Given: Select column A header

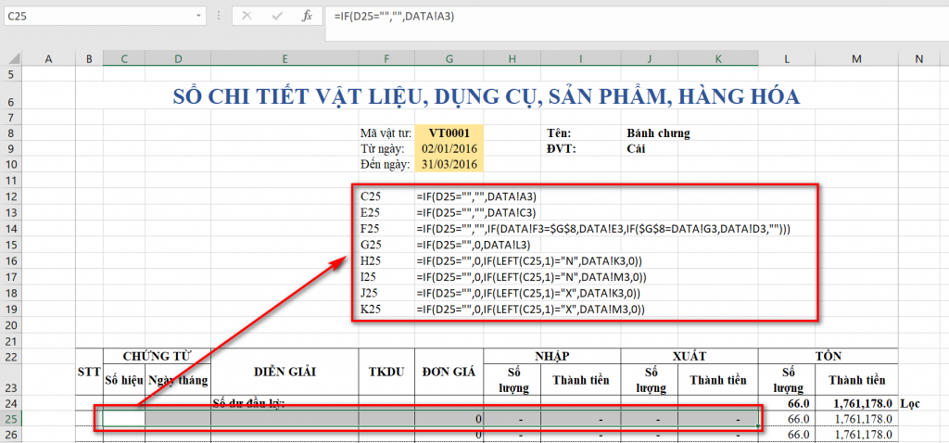Looking at the screenshot, I should pos(47,58).
